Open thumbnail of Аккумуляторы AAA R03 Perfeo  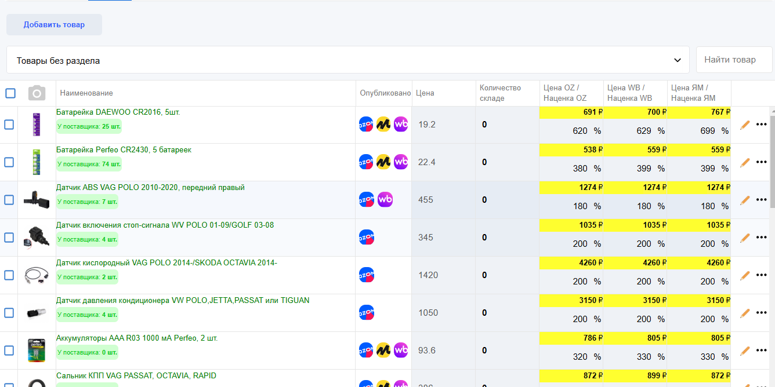pos(36,350)
